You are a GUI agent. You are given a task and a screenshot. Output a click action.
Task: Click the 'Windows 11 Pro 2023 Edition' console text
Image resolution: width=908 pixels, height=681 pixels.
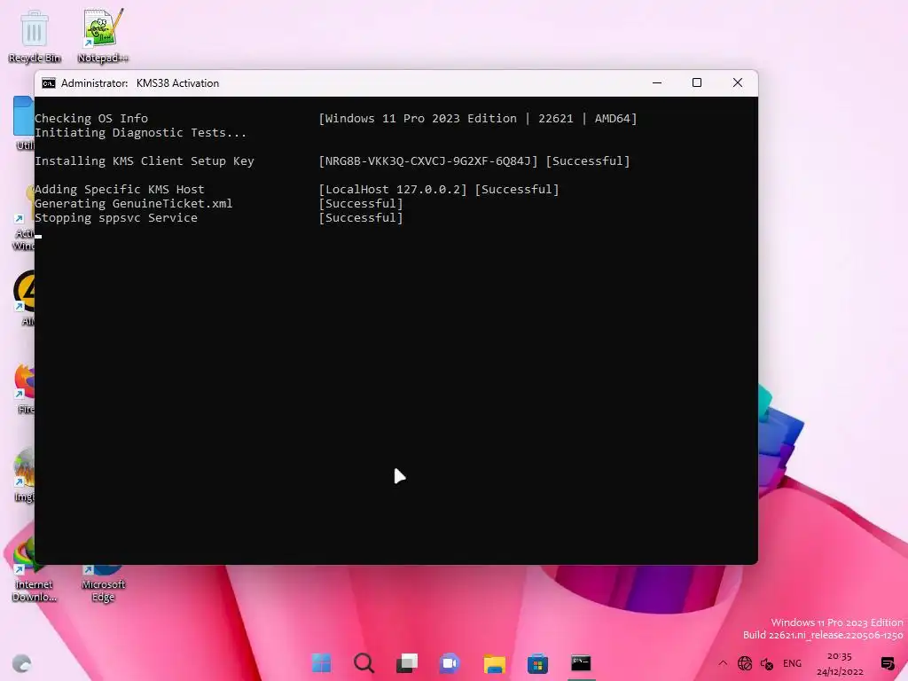[x=421, y=119]
